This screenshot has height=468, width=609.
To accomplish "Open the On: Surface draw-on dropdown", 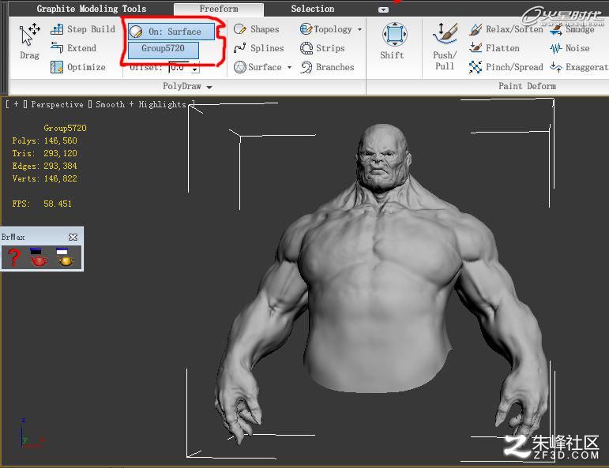I will (171, 32).
